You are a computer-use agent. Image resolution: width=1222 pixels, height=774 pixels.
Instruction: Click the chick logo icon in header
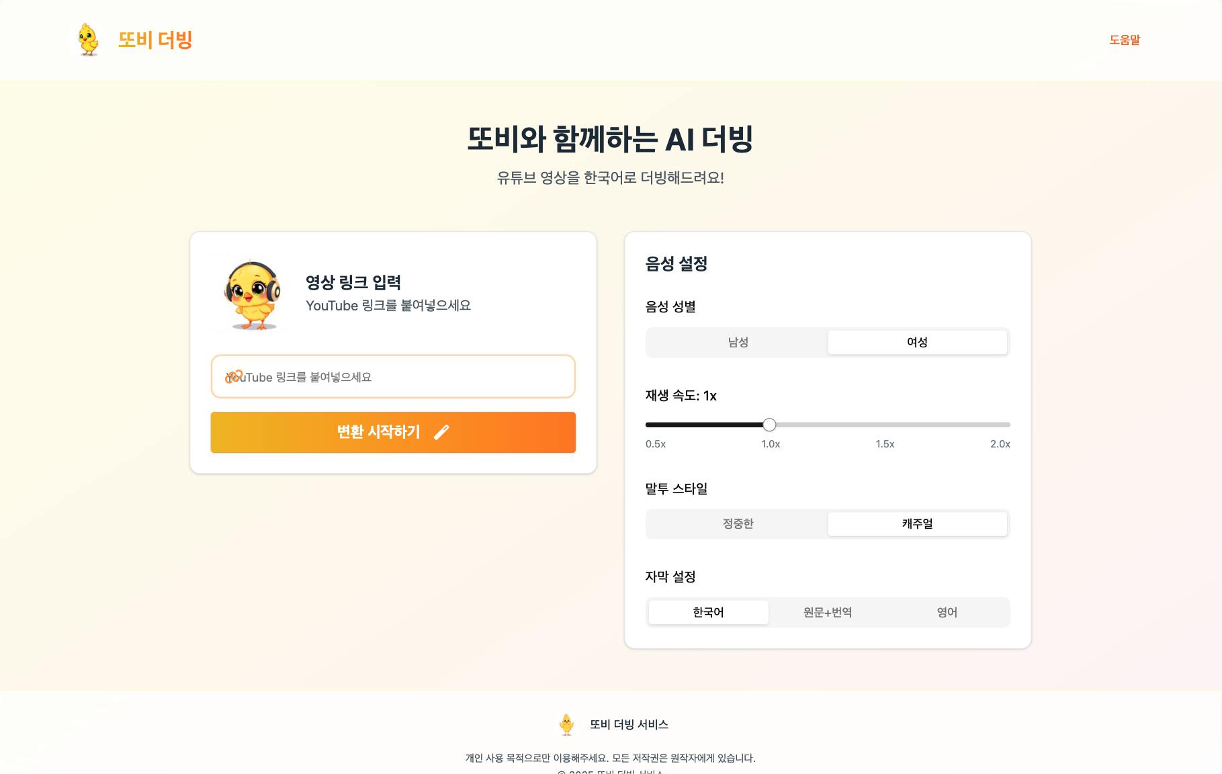point(88,40)
